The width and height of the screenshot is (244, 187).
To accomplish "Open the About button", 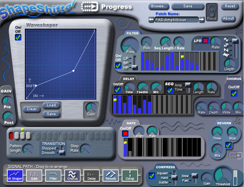I will click(228, 18).
